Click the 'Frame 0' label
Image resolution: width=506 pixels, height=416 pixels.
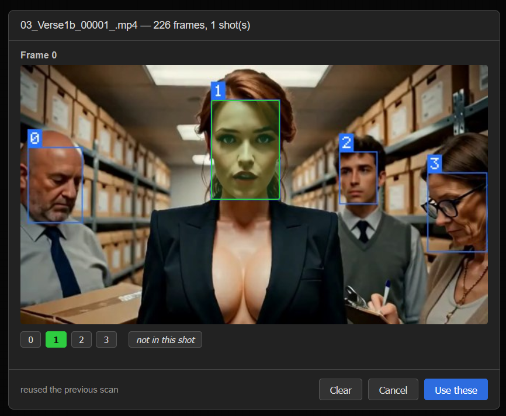tap(39, 55)
